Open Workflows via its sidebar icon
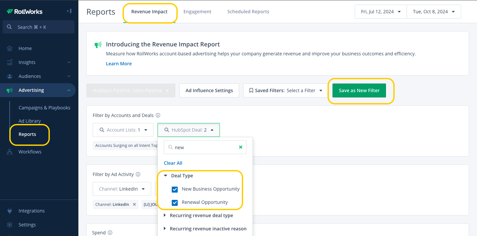 point(10,152)
